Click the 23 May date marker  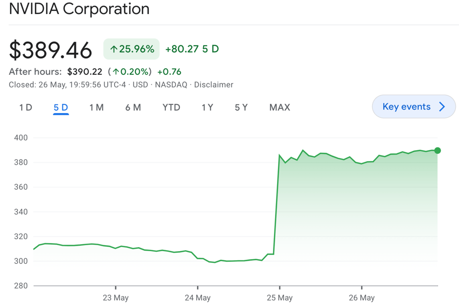coord(116,297)
